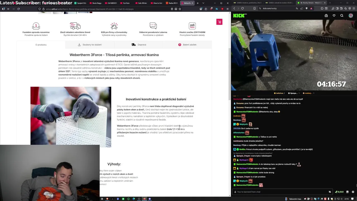
Task: Bookmark the zofi page with star icon
Action: (180, 9)
